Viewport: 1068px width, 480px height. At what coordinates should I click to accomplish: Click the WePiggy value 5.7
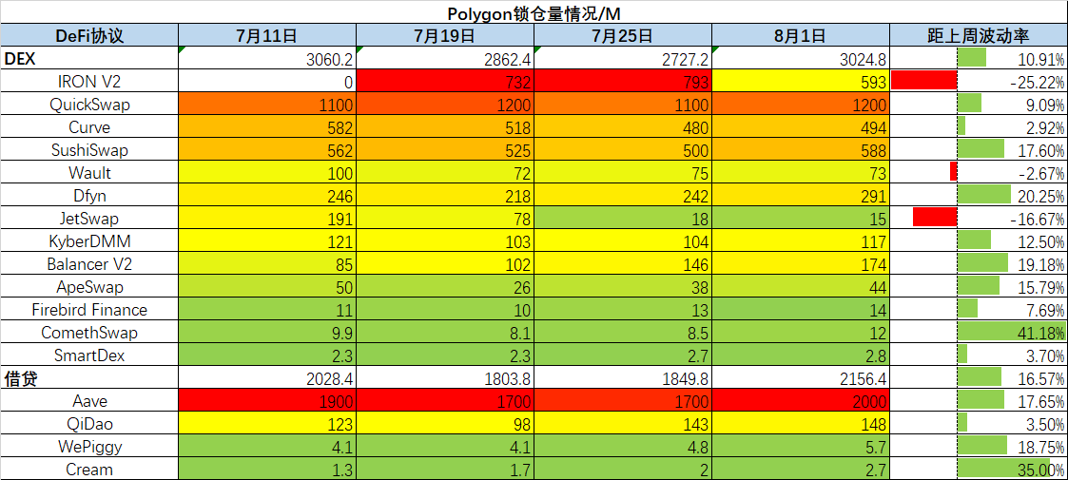[801, 448]
